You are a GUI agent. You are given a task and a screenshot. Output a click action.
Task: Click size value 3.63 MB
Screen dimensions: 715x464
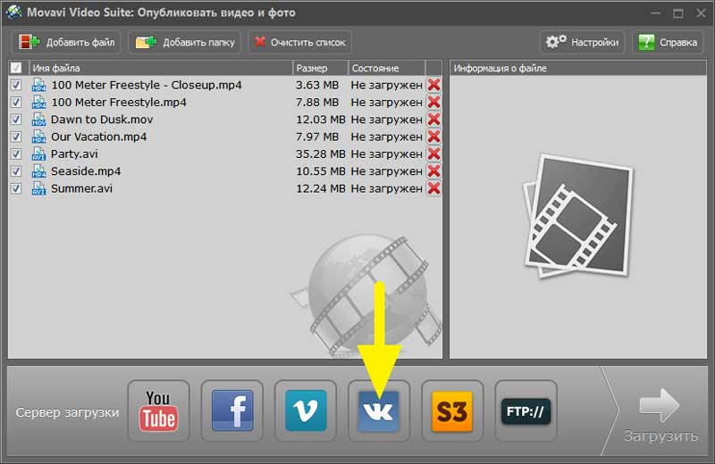coord(317,85)
